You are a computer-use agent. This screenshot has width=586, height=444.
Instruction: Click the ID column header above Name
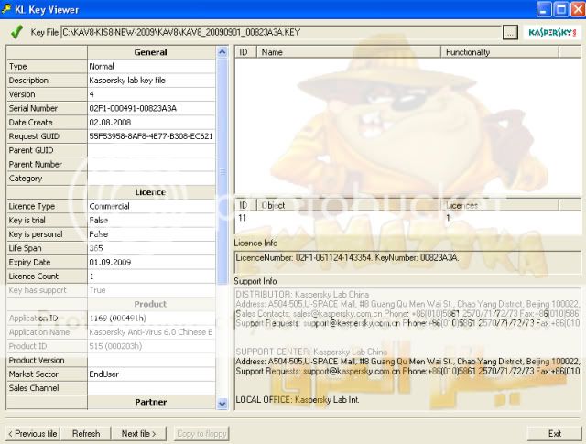coord(245,52)
